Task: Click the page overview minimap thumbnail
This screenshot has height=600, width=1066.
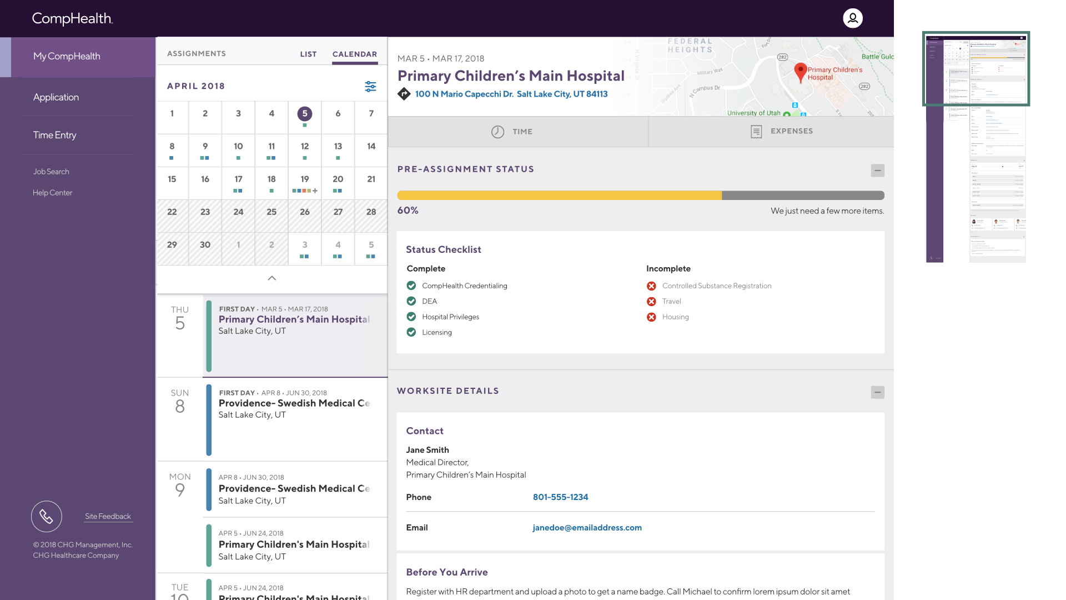Action: point(976,147)
